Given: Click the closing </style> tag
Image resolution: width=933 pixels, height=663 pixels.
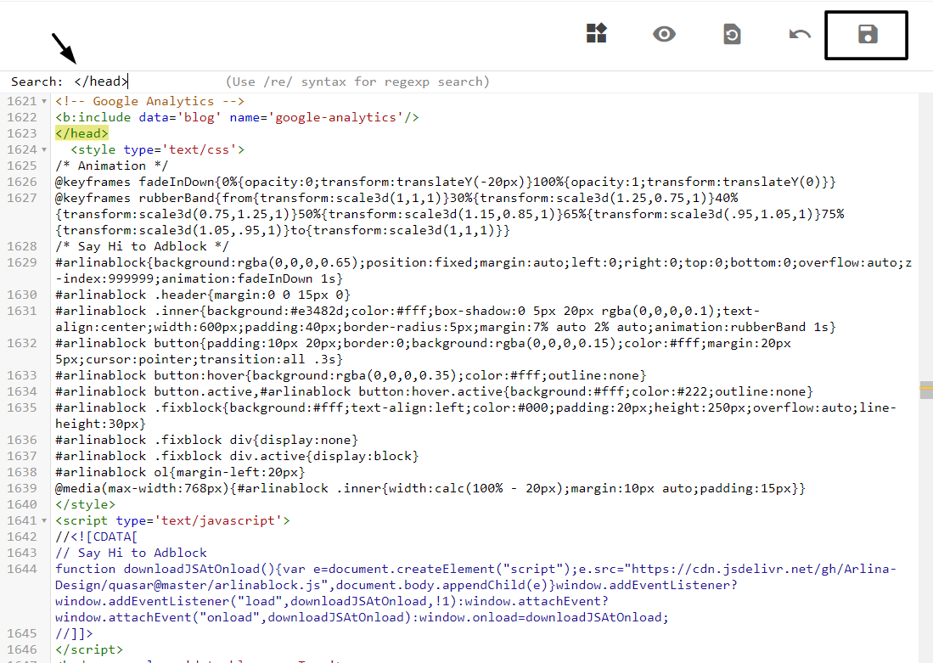Looking at the screenshot, I should pos(86,505).
